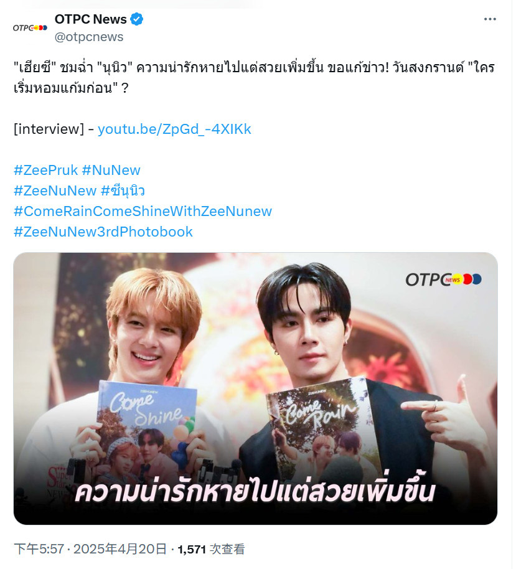
Task: Open the #ZeePruk hashtag
Action: 46,171
